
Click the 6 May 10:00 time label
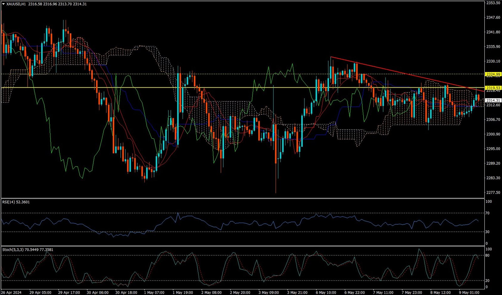(326, 292)
